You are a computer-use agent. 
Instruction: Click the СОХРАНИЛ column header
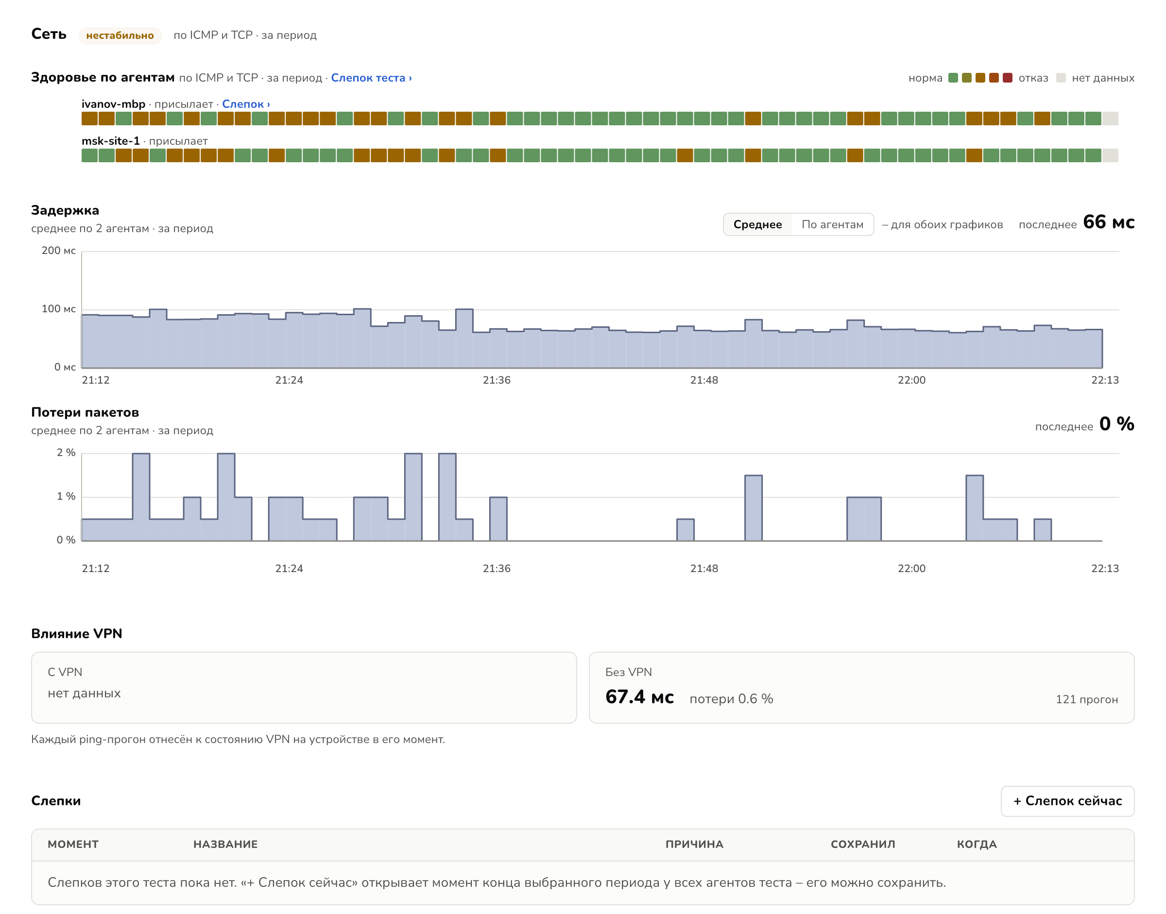pos(863,845)
